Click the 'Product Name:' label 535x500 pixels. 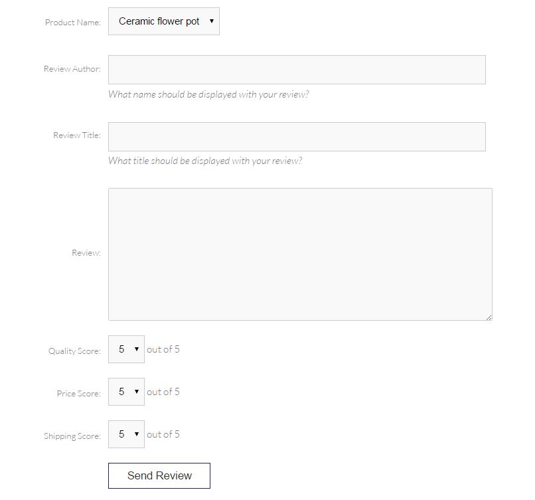(73, 23)
